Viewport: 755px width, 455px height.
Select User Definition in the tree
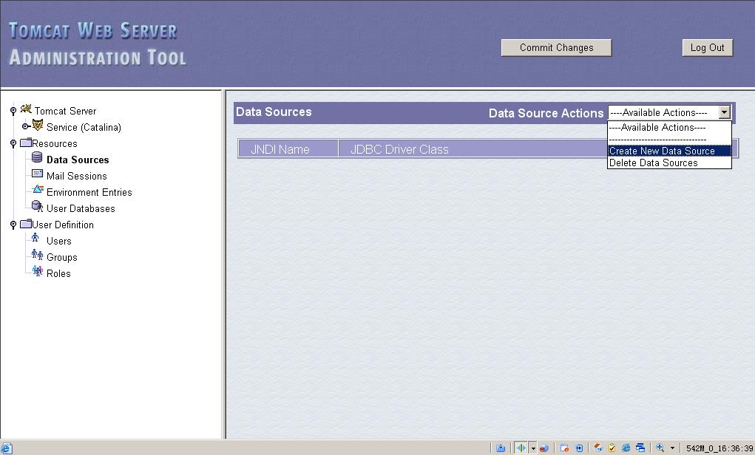pos(63,225)
